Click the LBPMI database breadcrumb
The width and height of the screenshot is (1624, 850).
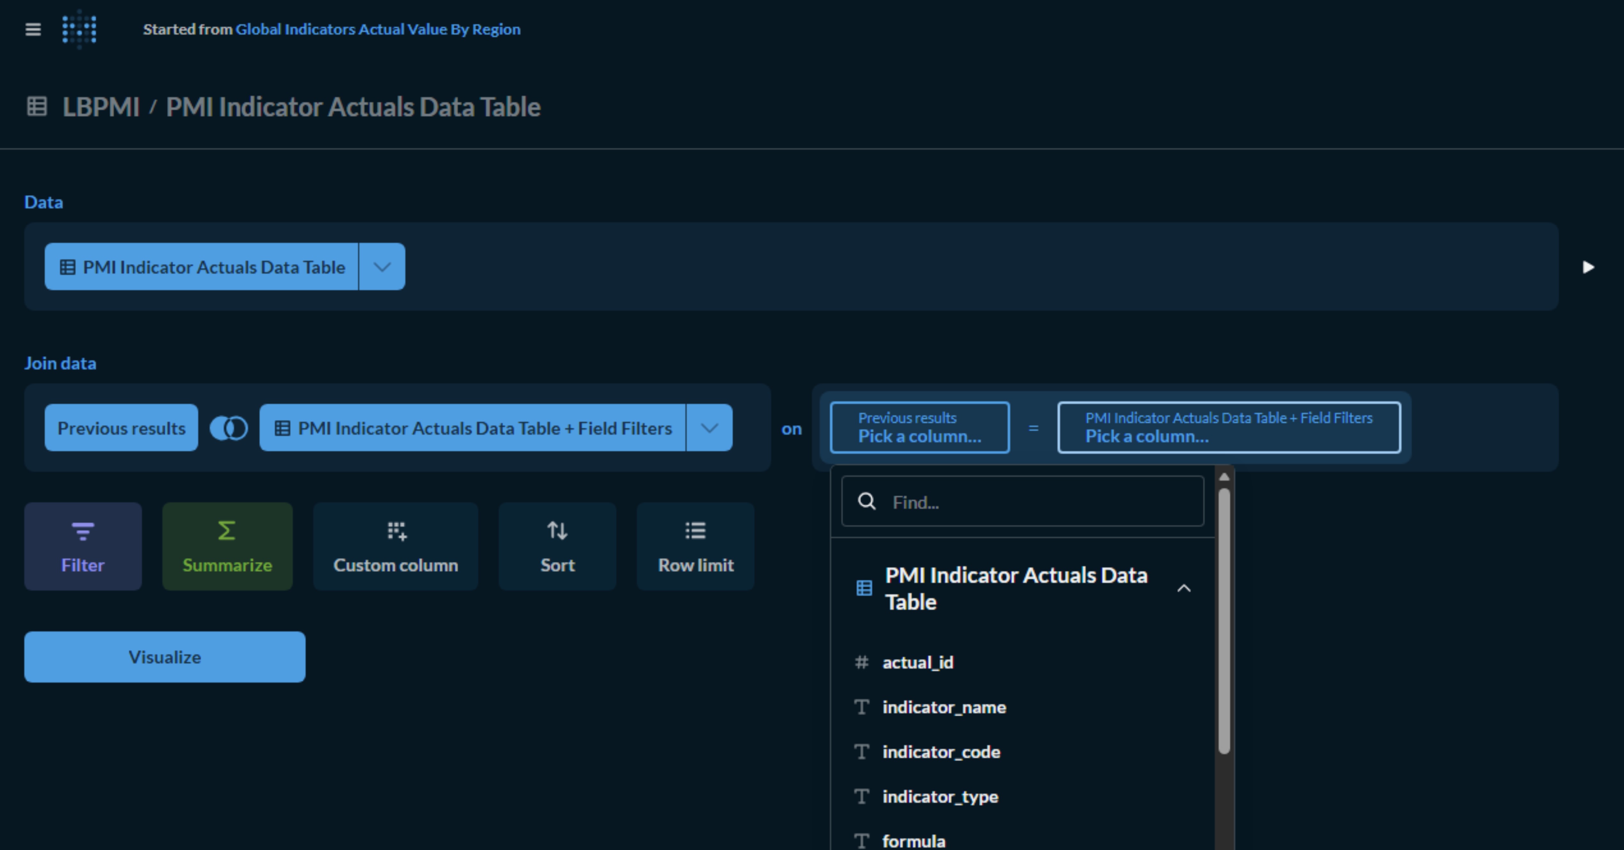101,106
